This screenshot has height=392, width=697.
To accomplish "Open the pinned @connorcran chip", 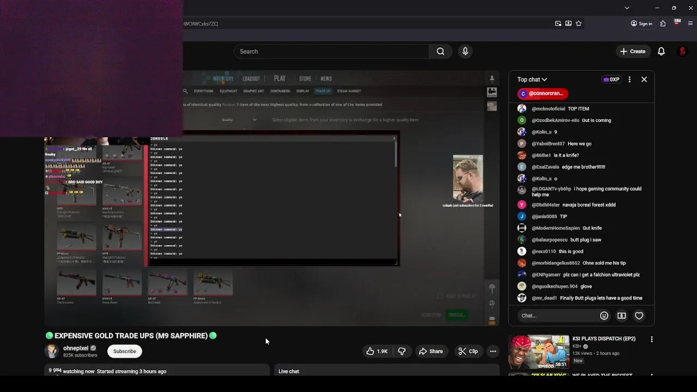I will pyautogui.click(x=542, y=94).
